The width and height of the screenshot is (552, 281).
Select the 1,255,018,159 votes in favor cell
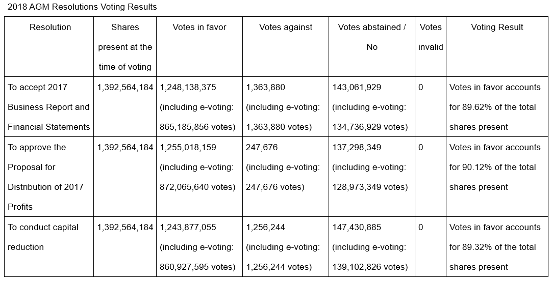188,148
